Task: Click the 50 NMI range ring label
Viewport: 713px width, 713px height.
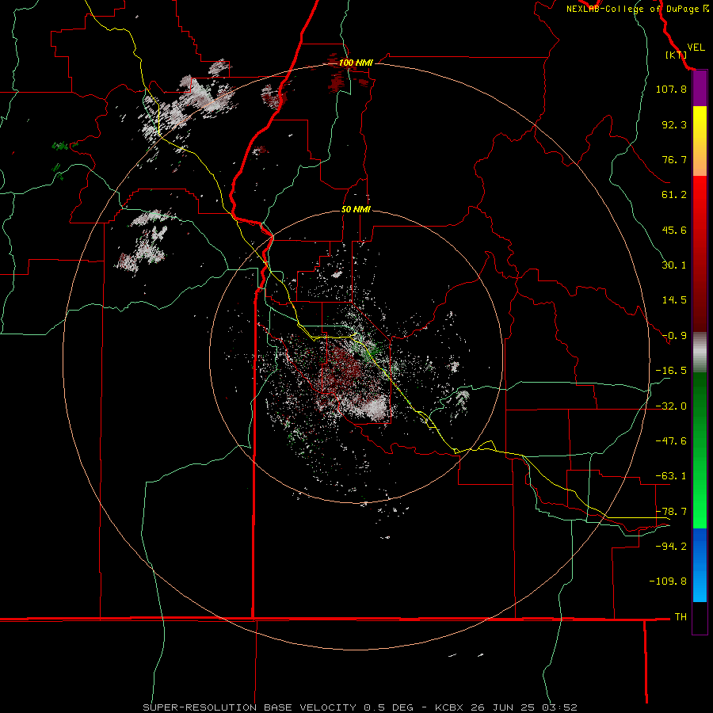Action: point(356,209)
